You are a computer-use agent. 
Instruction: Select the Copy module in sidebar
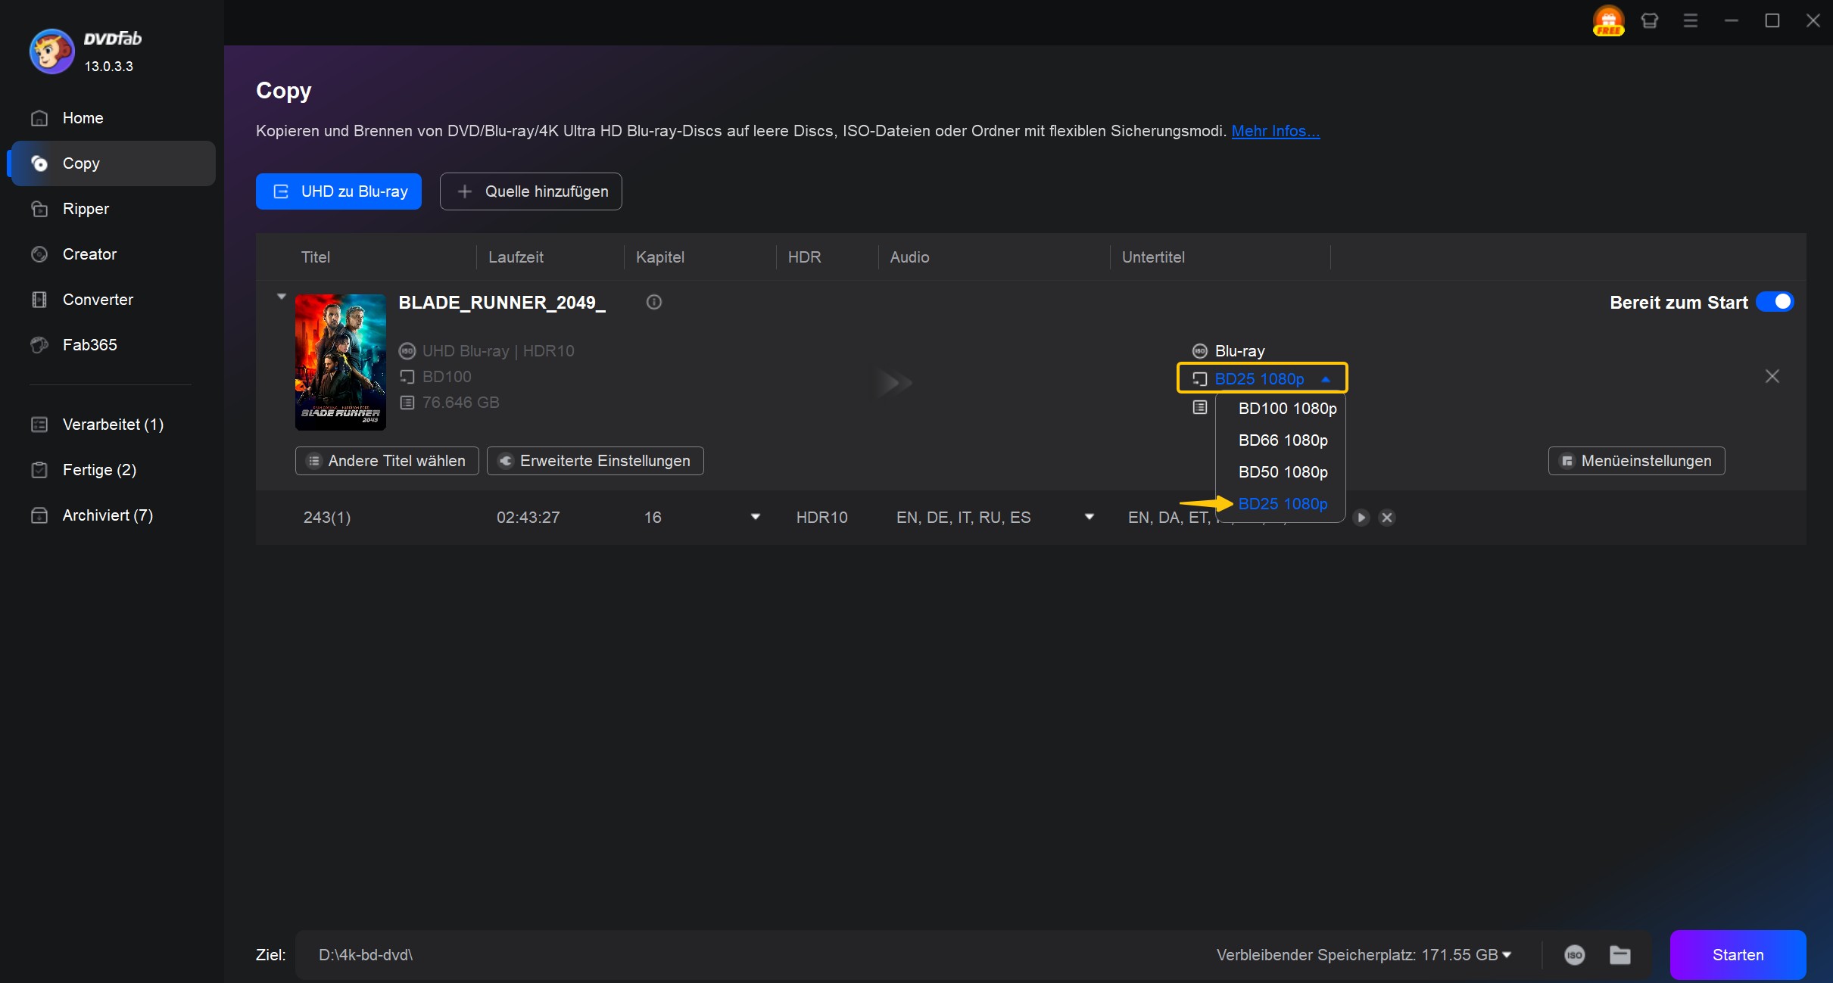coord(112,163)
